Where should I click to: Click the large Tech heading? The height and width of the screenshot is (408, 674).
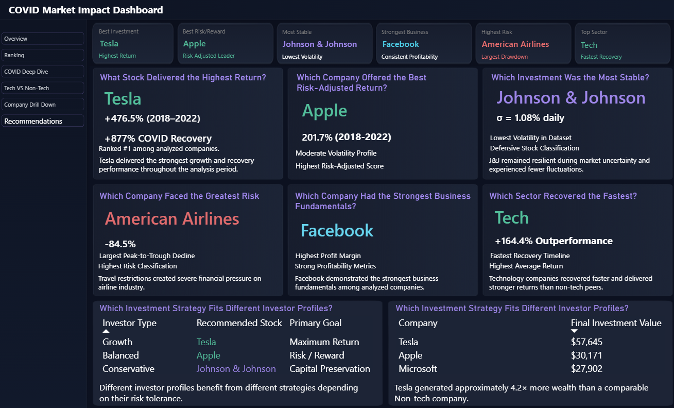click(512, 218)
